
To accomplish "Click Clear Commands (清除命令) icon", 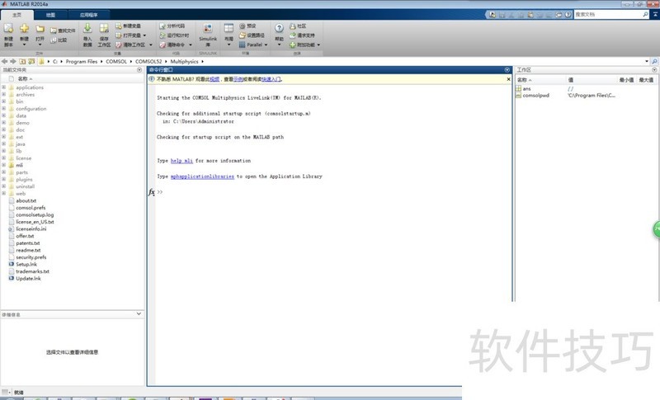I will tap(163, 45).
